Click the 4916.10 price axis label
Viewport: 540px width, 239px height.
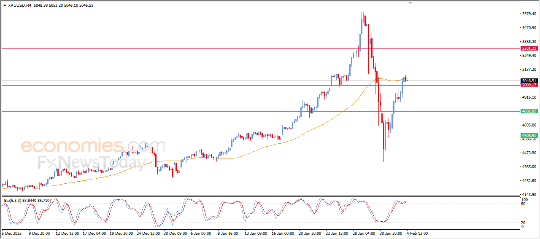(529, 97)
